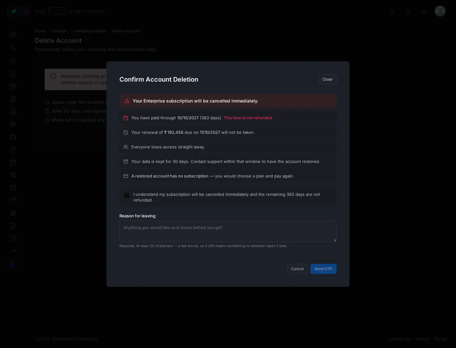Open the wallet icon in sidebar
Viewport: 456px width, 348px height.
pos(13,137)
